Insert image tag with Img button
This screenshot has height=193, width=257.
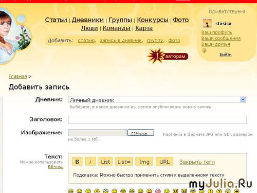(144, 162)
